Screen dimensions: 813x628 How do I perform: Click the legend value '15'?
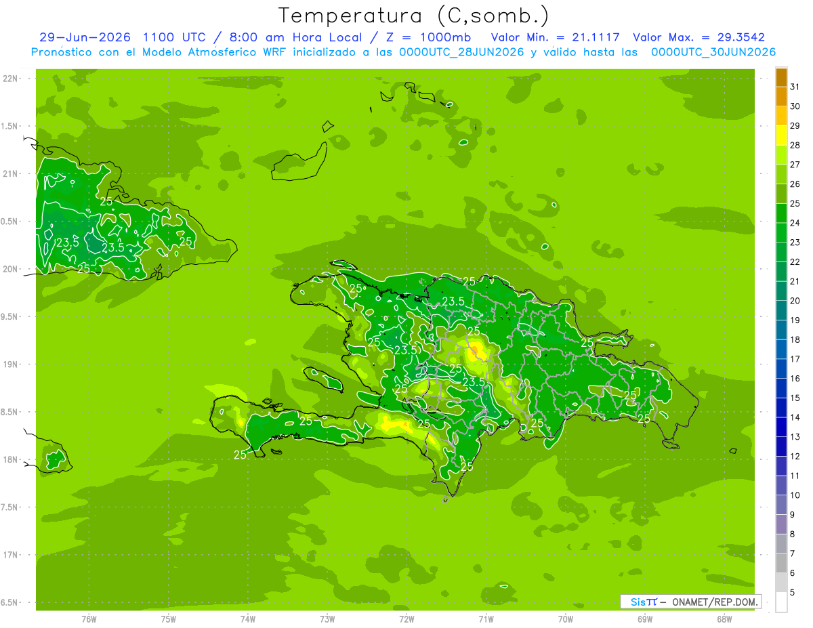(x=795, y=398)
